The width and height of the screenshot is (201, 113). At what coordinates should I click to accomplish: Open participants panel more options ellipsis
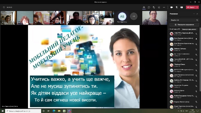pos(194,14)
